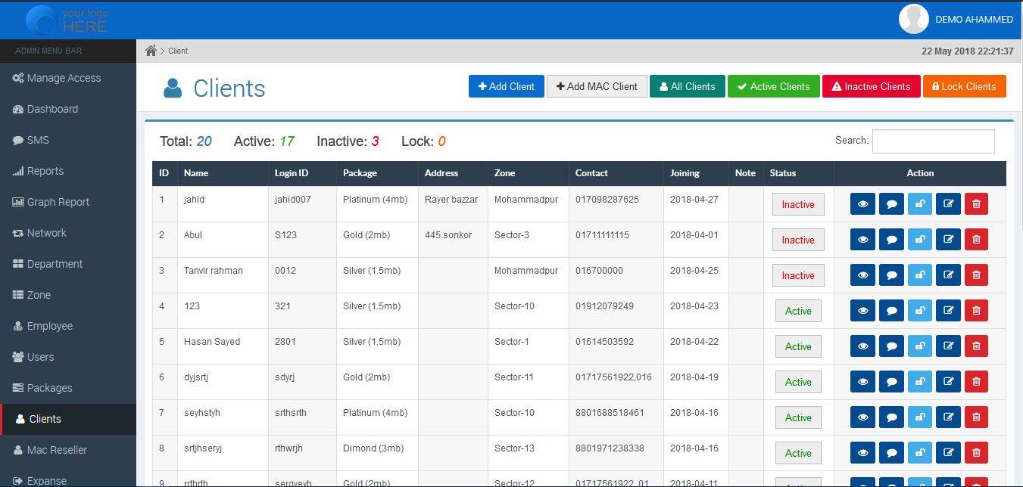The image size is (1023, 487).
Task: Click the logo in the header
Action: (67, 20)
